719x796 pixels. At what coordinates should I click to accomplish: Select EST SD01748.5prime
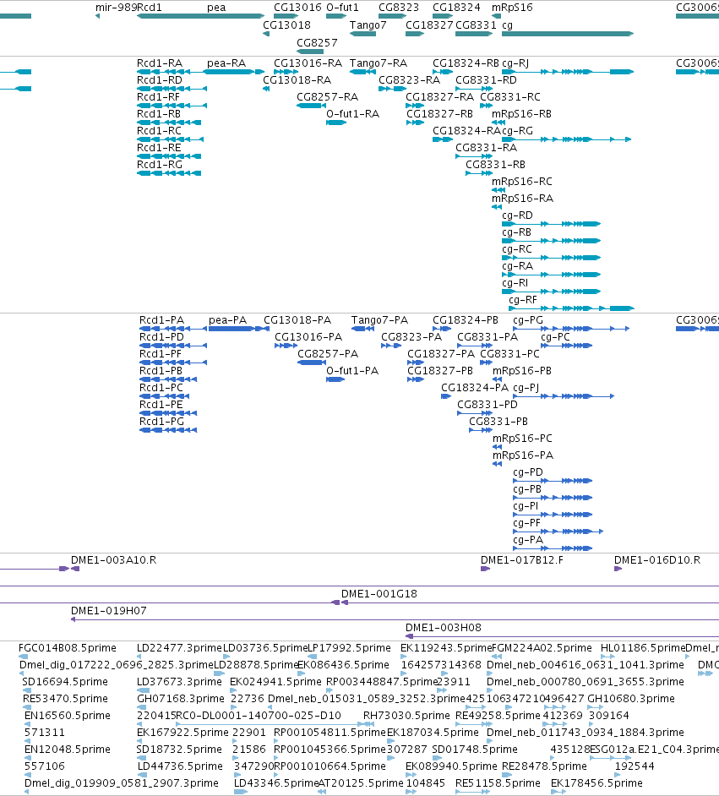click(x=475, y=750)
